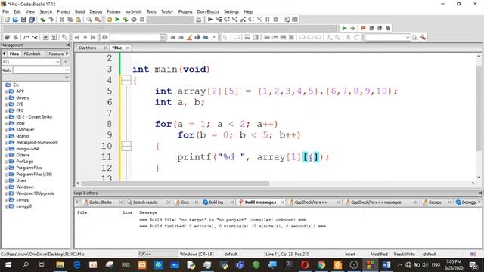Screen dimensions: 484x272
Task: Click the Rebuild toolbar icon
Action: coord(134,20)
